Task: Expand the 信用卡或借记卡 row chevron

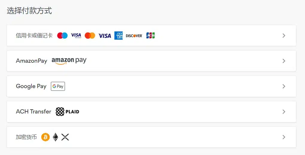Action: coord(284,36)
